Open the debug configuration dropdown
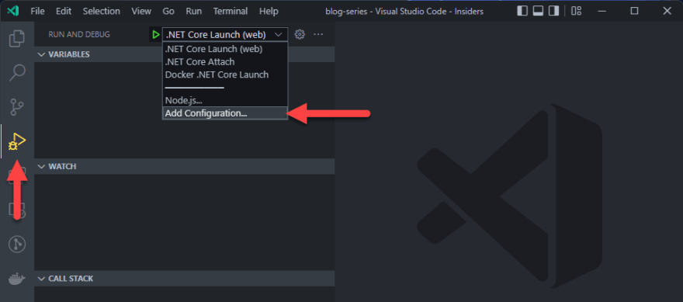 tap(225, 34)
